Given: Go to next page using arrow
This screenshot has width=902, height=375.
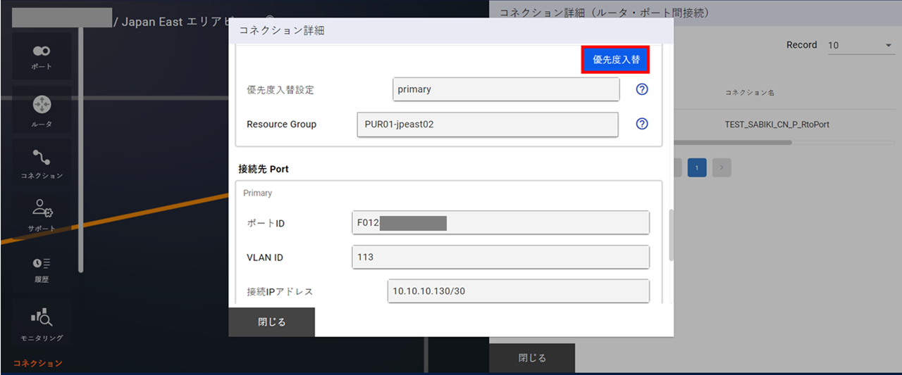Looking at the screenshot, I should click(722, 167).
